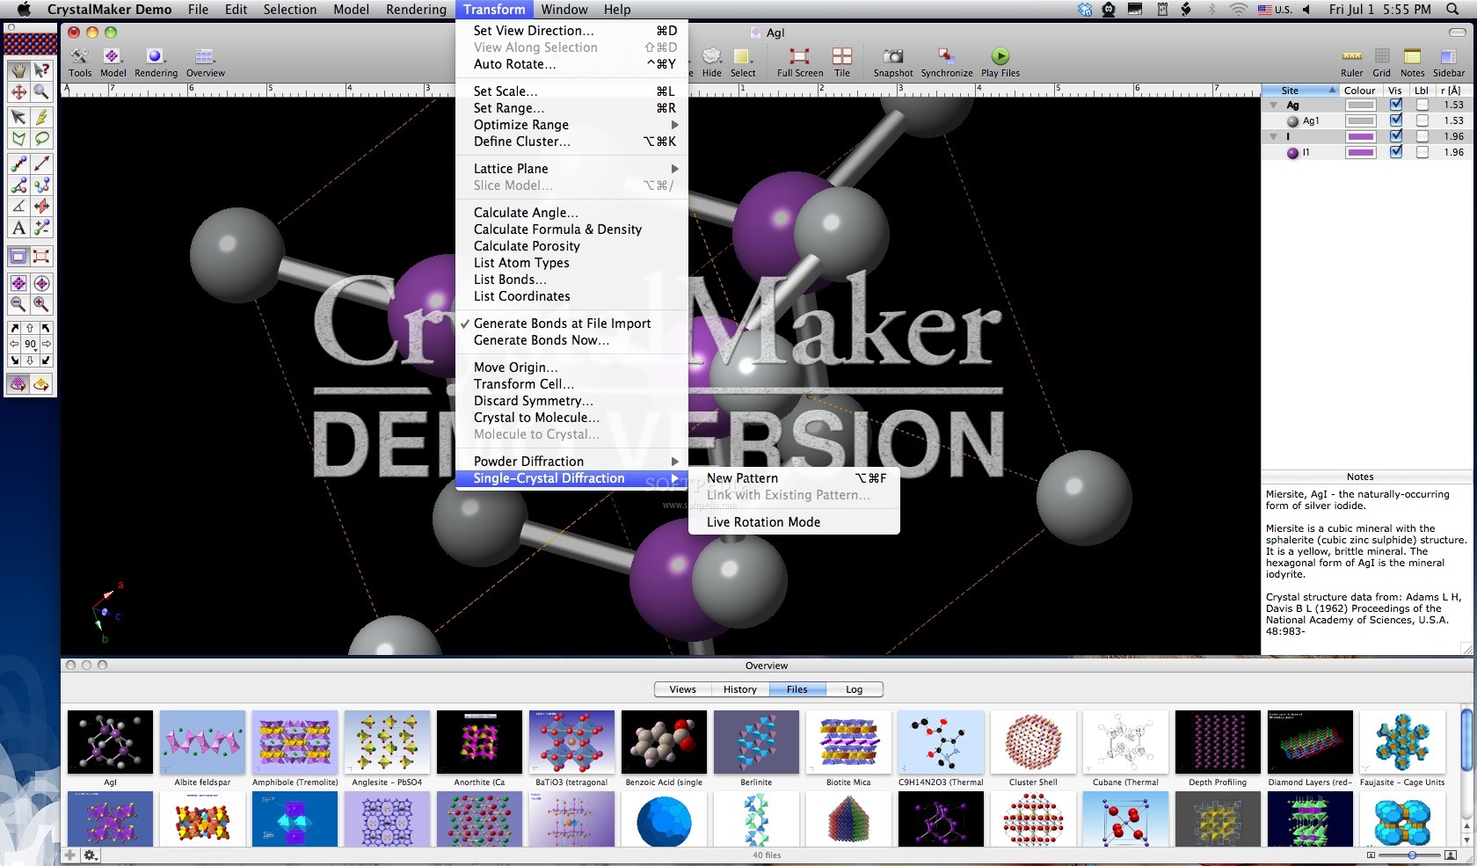Choose Live Rotation Mode from the submenu
The image size is (1477, 866).
click(x=762, y=521)
